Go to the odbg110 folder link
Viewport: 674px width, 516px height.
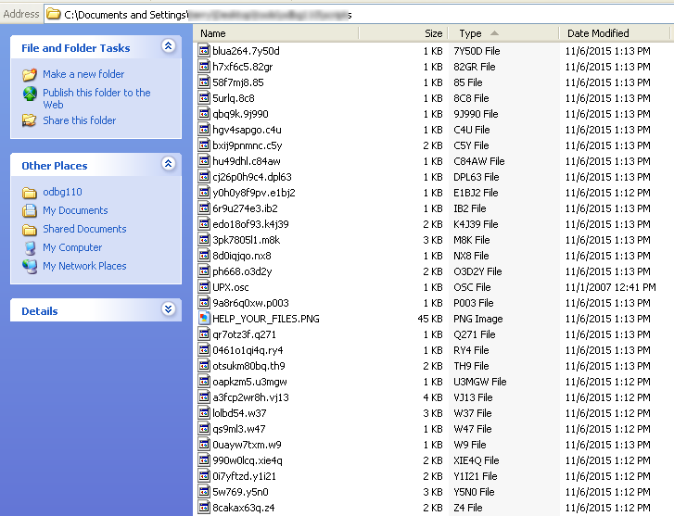click(x=62, y=192)
